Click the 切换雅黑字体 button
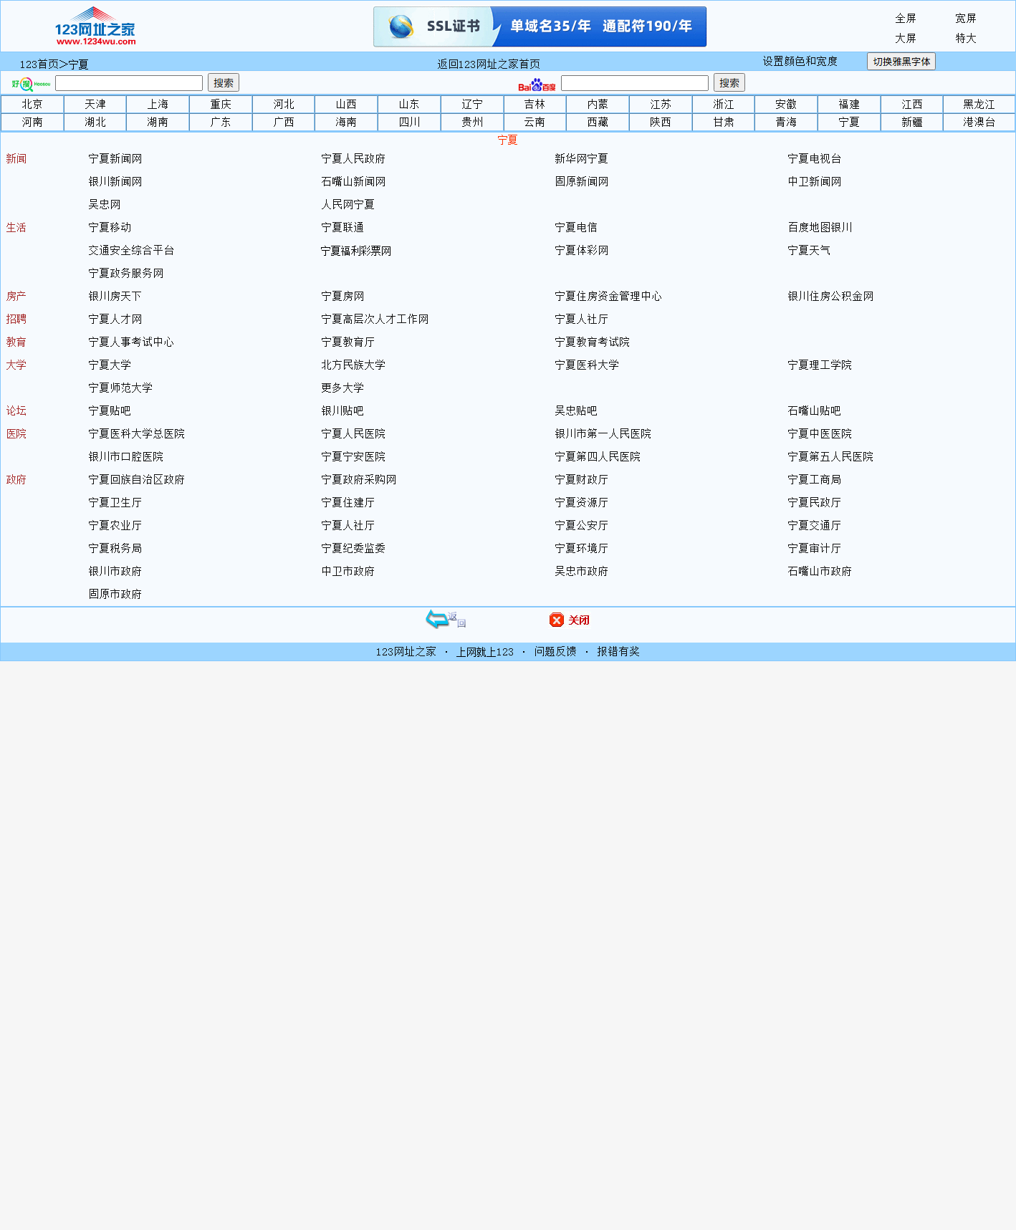This screenshot has height=1230, width=1016. (901, 62)
